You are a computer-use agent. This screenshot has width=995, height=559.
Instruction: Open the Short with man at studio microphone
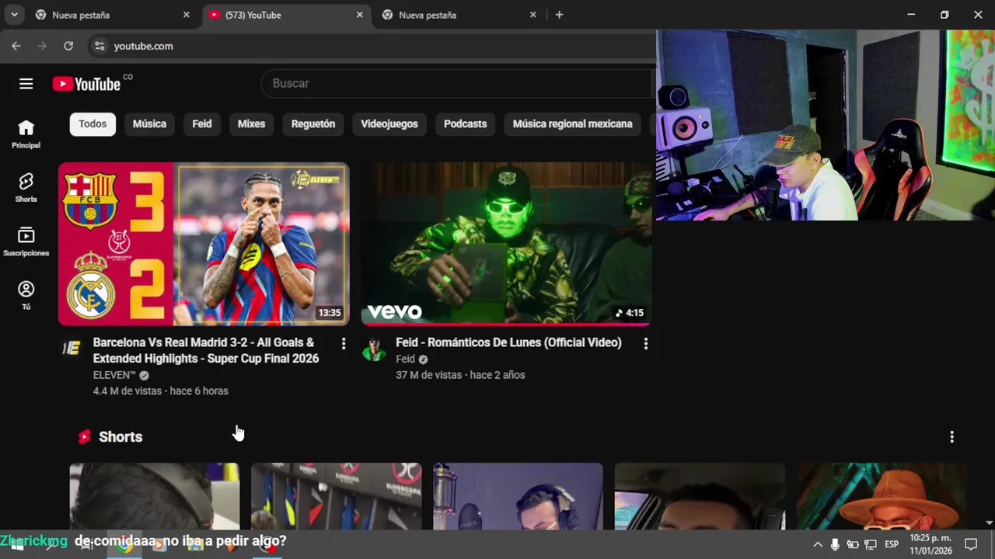click(518, 496)
